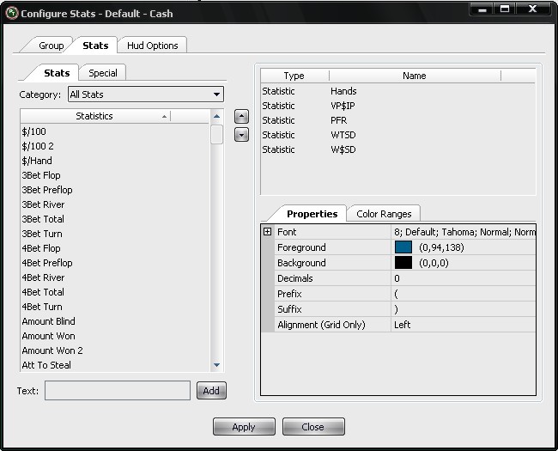Screen dimensions: 558x451
Task: Click the Apply button
Action: point(244,427)
